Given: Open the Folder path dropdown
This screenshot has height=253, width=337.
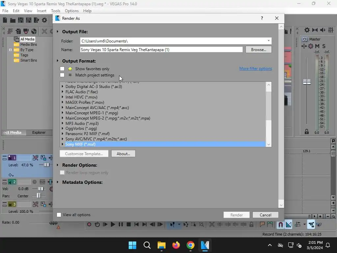Looking at the screenshot, I should click(x=269, y=41).
